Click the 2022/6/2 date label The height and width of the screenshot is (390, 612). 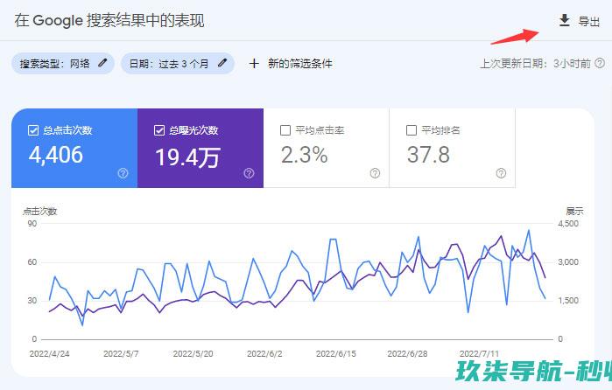tap(264, 354)
